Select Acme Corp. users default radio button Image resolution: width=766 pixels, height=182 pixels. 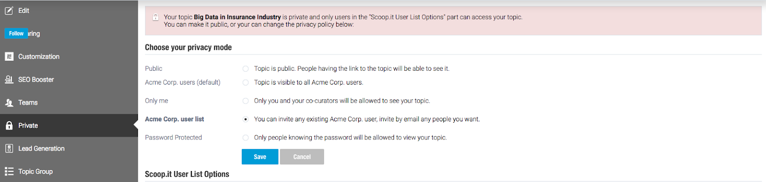(246, 83)
